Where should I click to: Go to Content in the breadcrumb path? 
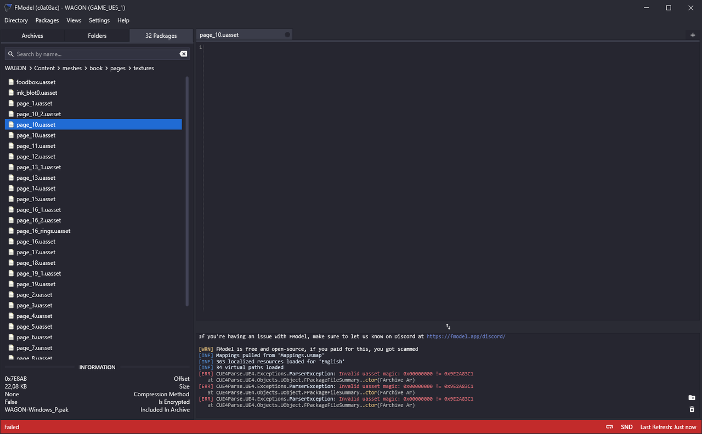pyautogui.click(x=44, y=68)
